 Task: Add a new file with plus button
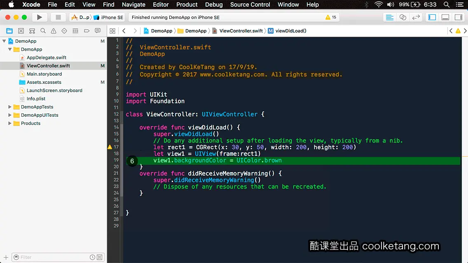pos(6,257)
